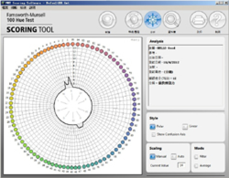Select Auto scaling option
Viewport: 229px width, 178px height.
pos(173,157)
